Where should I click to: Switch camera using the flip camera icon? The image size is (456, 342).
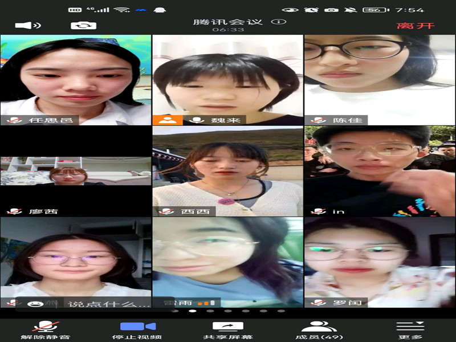click(83, 26)
